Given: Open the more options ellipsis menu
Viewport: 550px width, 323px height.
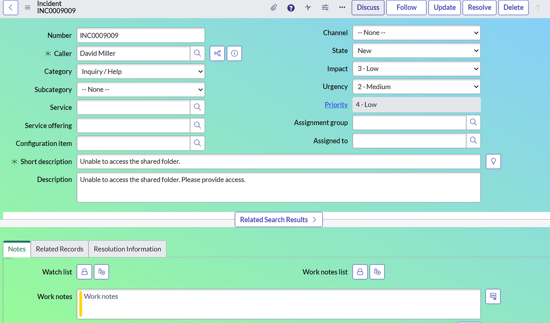Looking at the screenshot, I should (x=342, y=7).
